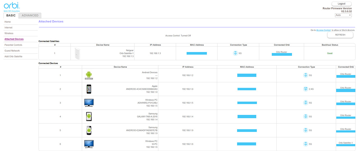
Task: Click the Access Control: Turned Off text
Action: coord(178,36)
